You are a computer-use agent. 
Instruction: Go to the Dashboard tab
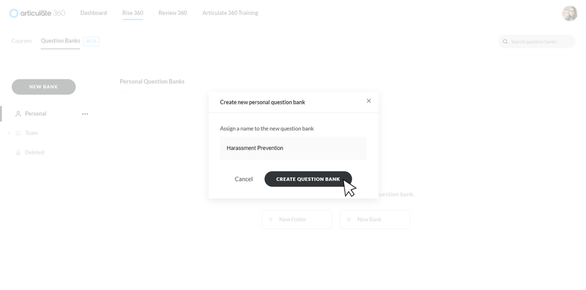coord(93,13)
